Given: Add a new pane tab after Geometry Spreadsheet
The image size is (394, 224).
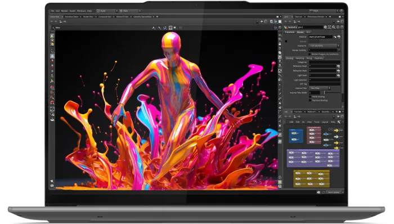Looking at the screenshot, I should click(x=157, y=17).
